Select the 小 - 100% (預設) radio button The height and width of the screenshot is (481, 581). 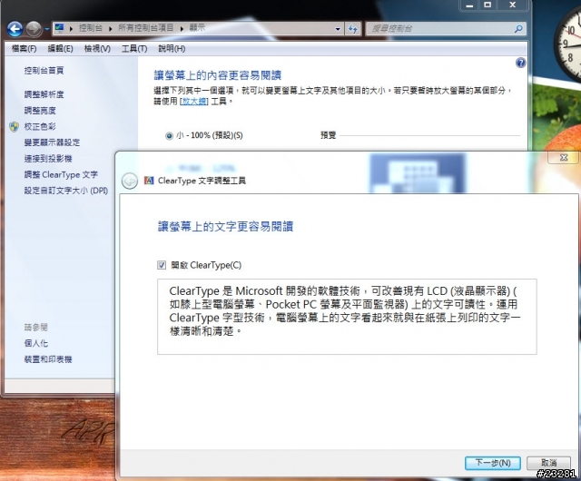(x=169, y=136)
